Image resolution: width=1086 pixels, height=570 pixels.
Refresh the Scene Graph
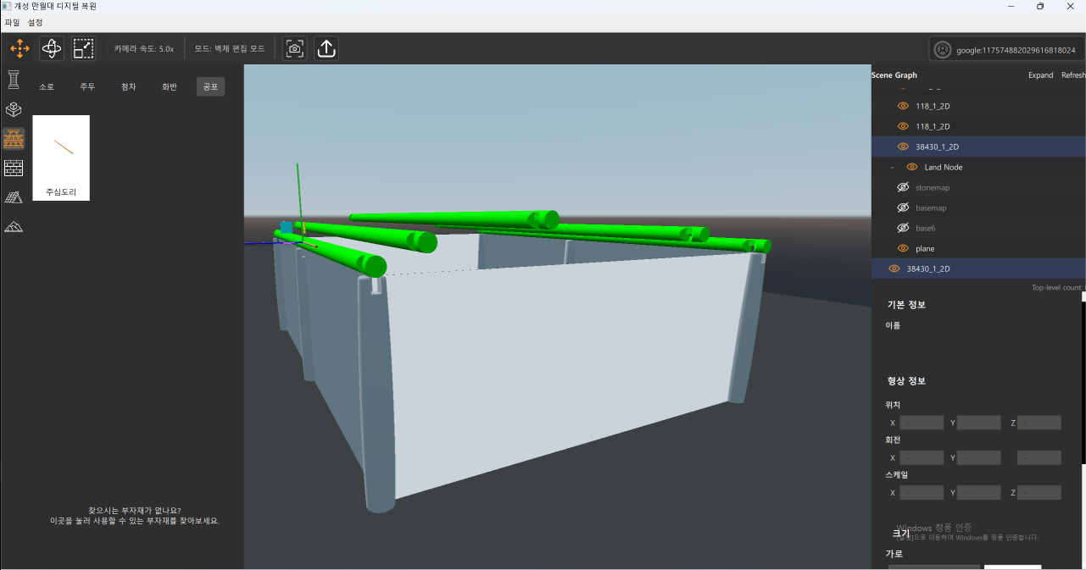tap(1072, 75)
